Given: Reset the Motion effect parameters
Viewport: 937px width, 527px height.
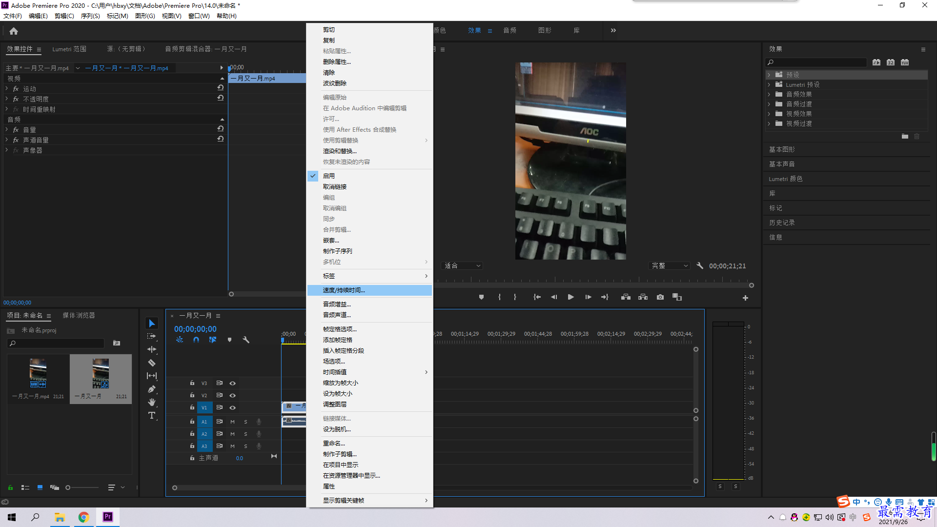Looking at the screenshot, I should pyautogui.click(x=221, y=88).
